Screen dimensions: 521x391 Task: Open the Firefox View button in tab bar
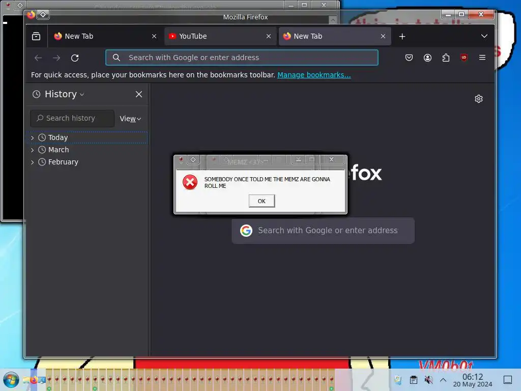(36, 36)
